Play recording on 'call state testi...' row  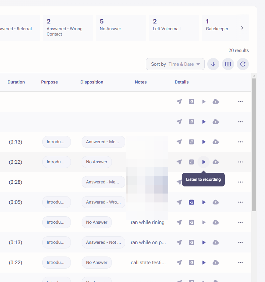(204, 263)
